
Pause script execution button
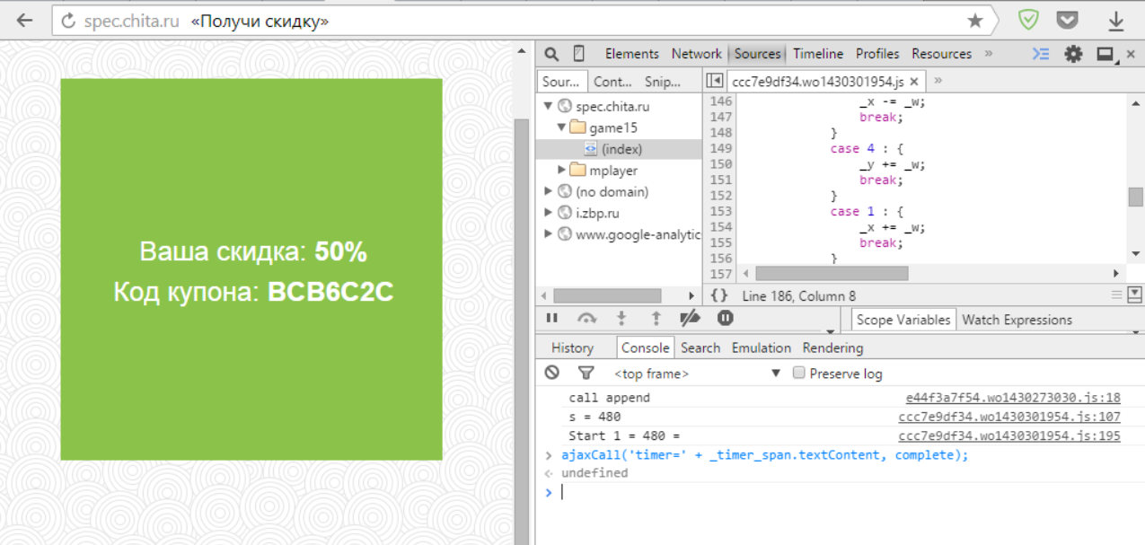(x=552, y=318)
